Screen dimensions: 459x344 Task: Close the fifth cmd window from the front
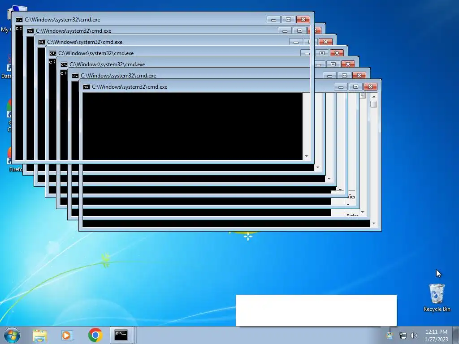point(348,64)
